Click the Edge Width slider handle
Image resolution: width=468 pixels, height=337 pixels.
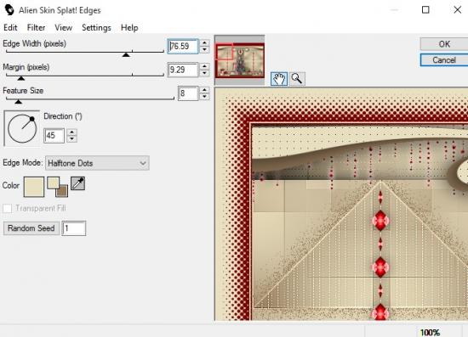pos(126,54)
